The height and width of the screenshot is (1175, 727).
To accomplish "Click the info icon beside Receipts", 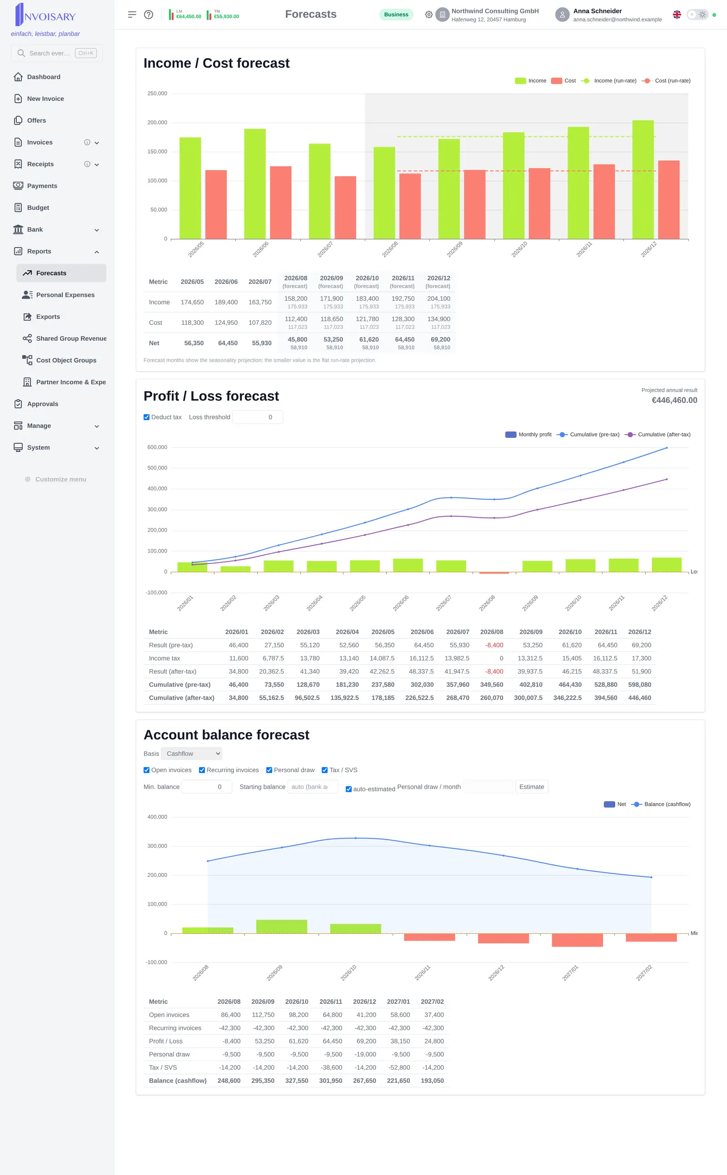I will [x=87, y=164].
